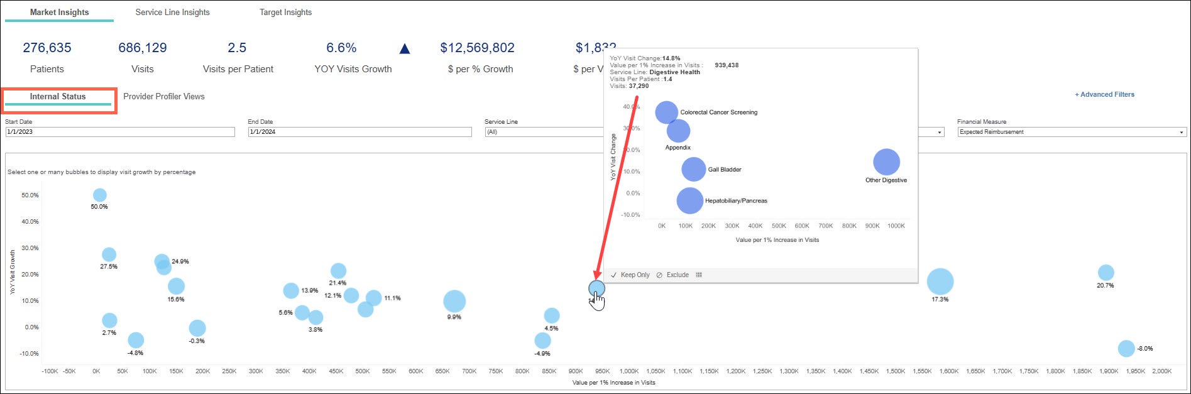This screenshot has width=1191, height=394.
Task: Select the large 17.3% growth bubble
Action: tap(940, 282)
